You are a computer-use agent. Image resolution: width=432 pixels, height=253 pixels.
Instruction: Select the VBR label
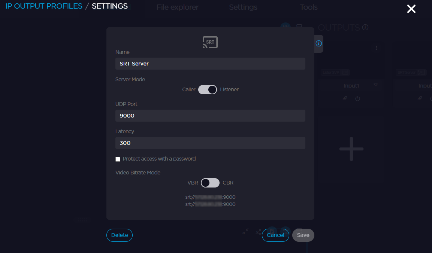pyautogui.click(x=193, y=183)
